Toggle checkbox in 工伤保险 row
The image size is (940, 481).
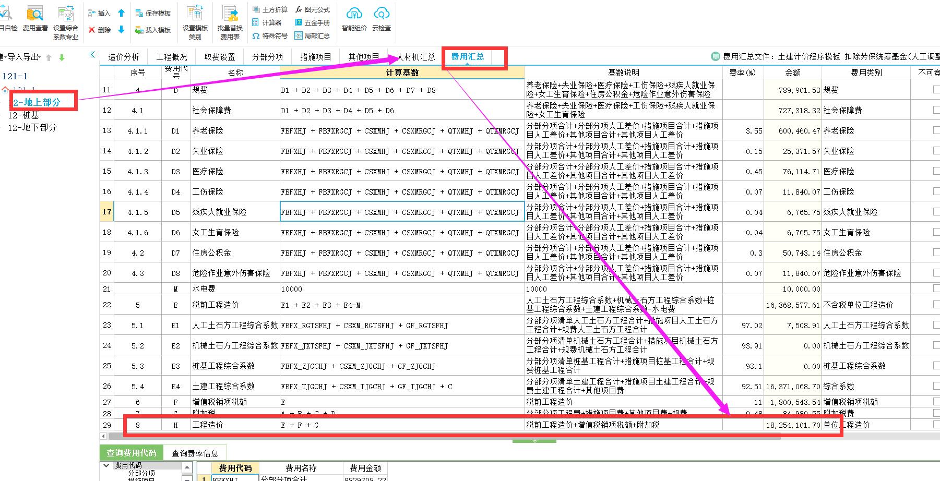(x=936, y=191)
